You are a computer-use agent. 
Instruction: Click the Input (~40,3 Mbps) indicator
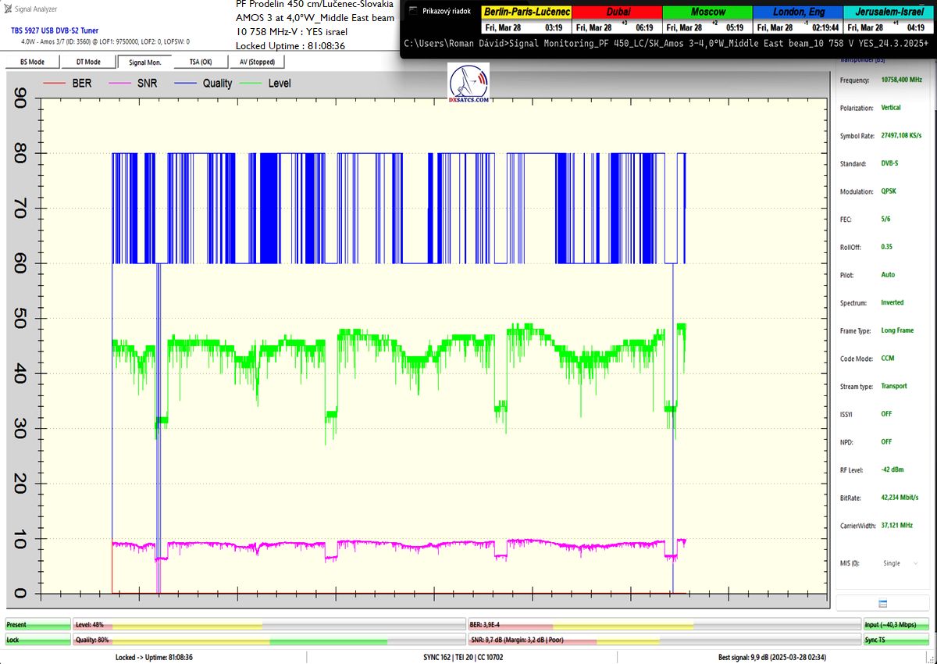(896, 625)
